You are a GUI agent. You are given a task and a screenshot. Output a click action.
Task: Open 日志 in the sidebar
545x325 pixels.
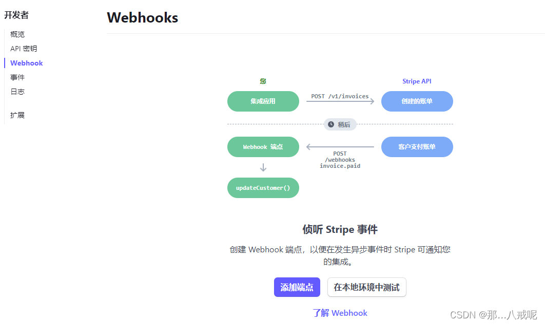[17, 92]
